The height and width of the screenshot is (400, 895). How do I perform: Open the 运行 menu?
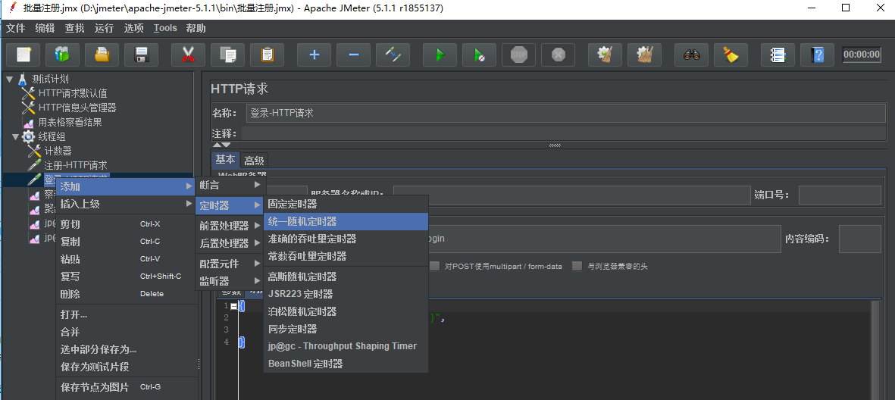point(105,28)
